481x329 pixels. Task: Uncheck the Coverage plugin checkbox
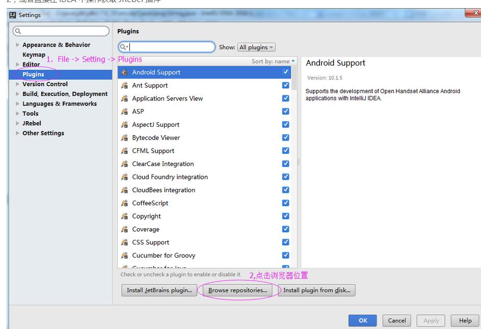coord(285,229)
